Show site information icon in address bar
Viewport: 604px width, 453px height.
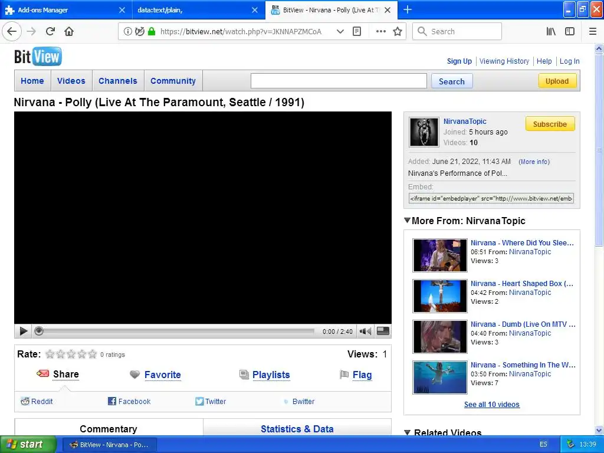(x=127, y=32)
